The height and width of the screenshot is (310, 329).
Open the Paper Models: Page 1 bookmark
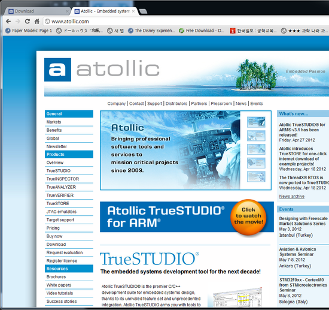[x=29, y=31]
